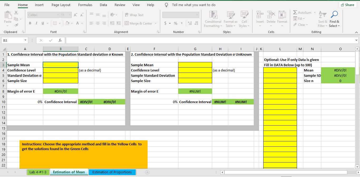The width and height of the screenshot is (360, 177).
Task: Open Cell Styles gallery
Action: pos(244,19)
